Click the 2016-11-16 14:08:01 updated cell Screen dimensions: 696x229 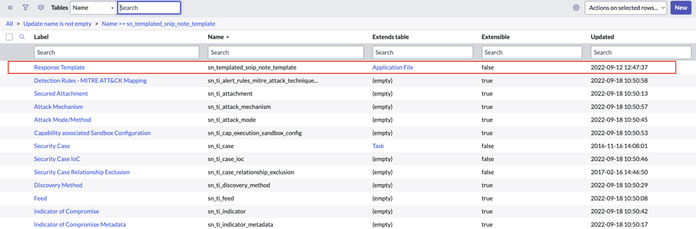coord(619,146)
